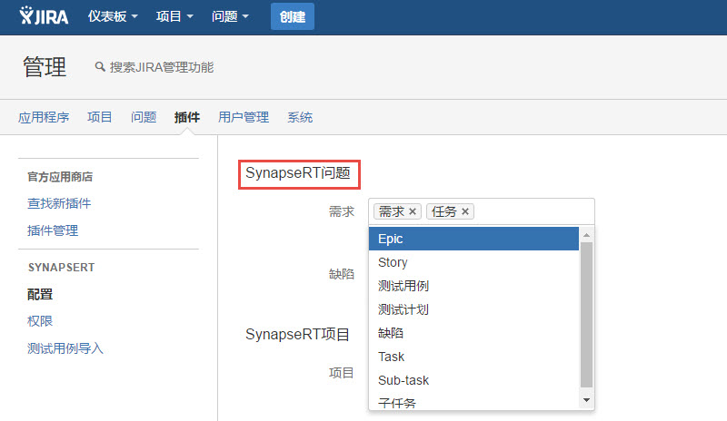This screenshot has height=421, width=727.
Task: Select Story from the dropdown list
Action: [473, 262]
